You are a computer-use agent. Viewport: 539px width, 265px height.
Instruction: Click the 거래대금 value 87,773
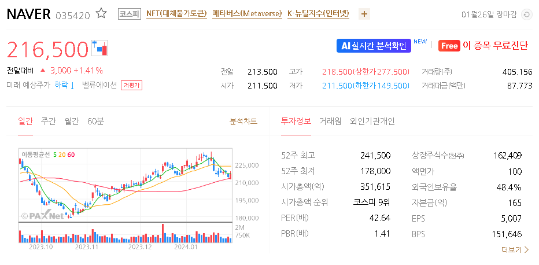click(520, 86)
